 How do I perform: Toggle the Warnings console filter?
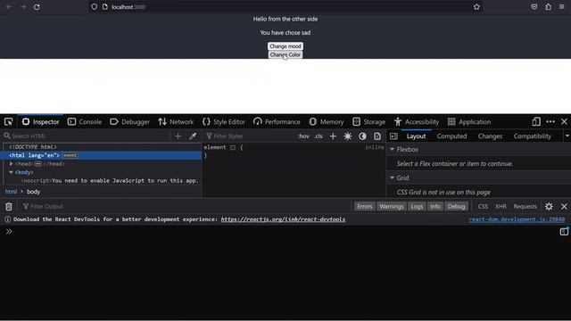pos(392,206)
